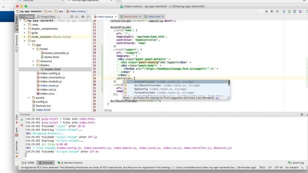Collapse the app folder
Screen dimensions: 308x173
[x=29, y=45]
